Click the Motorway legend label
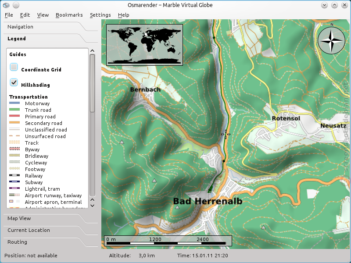This screenshot has height=263, width=351. pyautogui.click(x=37, y=103)
